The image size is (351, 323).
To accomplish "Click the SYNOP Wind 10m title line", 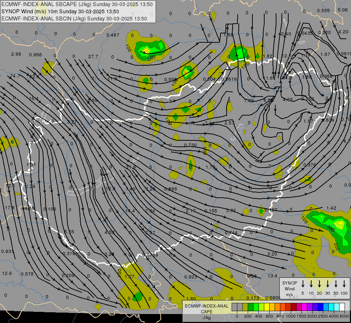I will [60, 11].
